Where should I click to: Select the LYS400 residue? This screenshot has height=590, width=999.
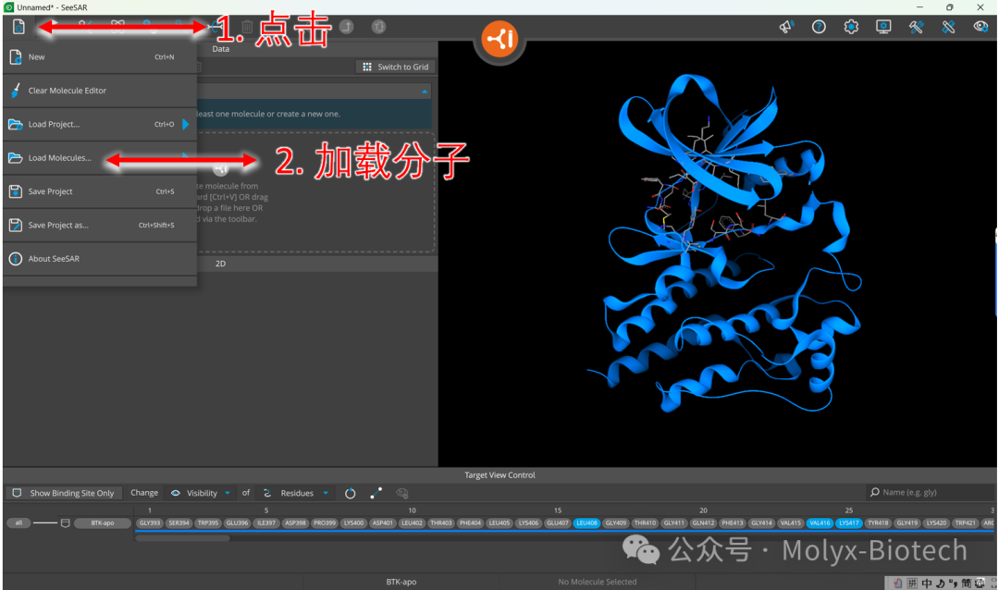(353, 523)
